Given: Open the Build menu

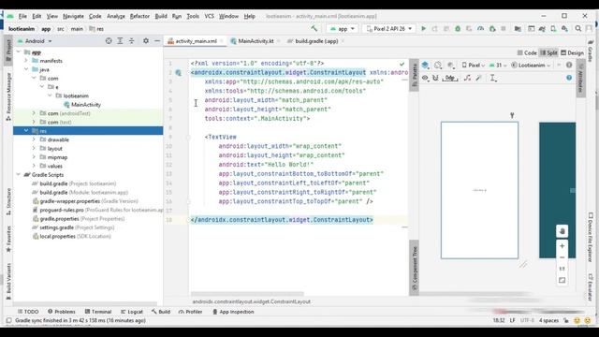Looking at the screenshot, I should [x=161, y=16].
